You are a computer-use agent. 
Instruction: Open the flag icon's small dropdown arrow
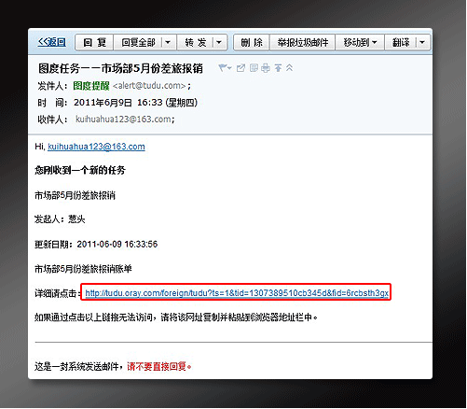point(229,68)
